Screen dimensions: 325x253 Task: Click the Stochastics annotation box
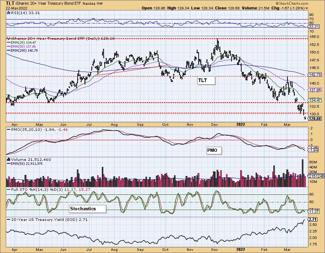87,209
